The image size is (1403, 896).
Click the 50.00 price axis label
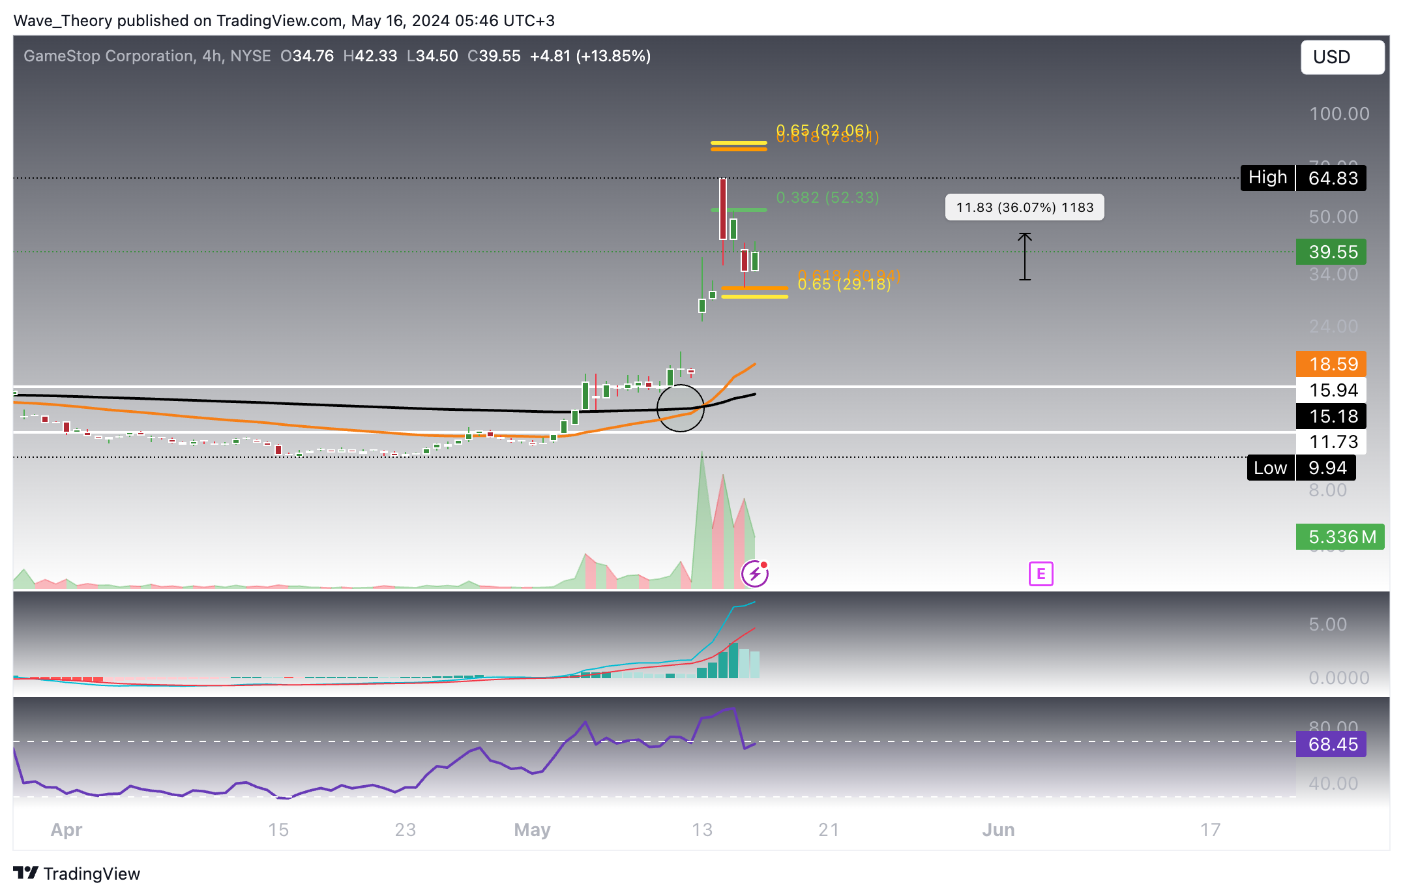click(x=1333, y=217)
